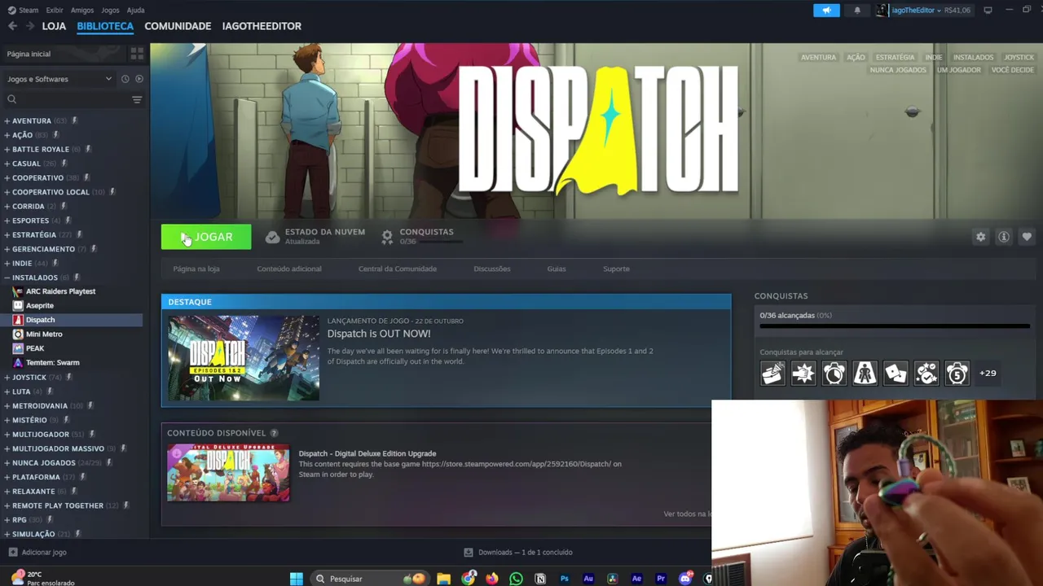Open the IAGOTHEEDITOR profile tab
Screen dimensions: 1043x586
262,26
